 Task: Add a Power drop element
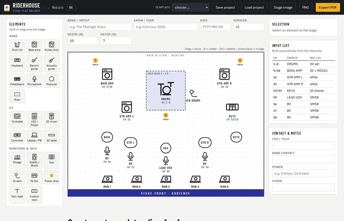pos(52,177)
